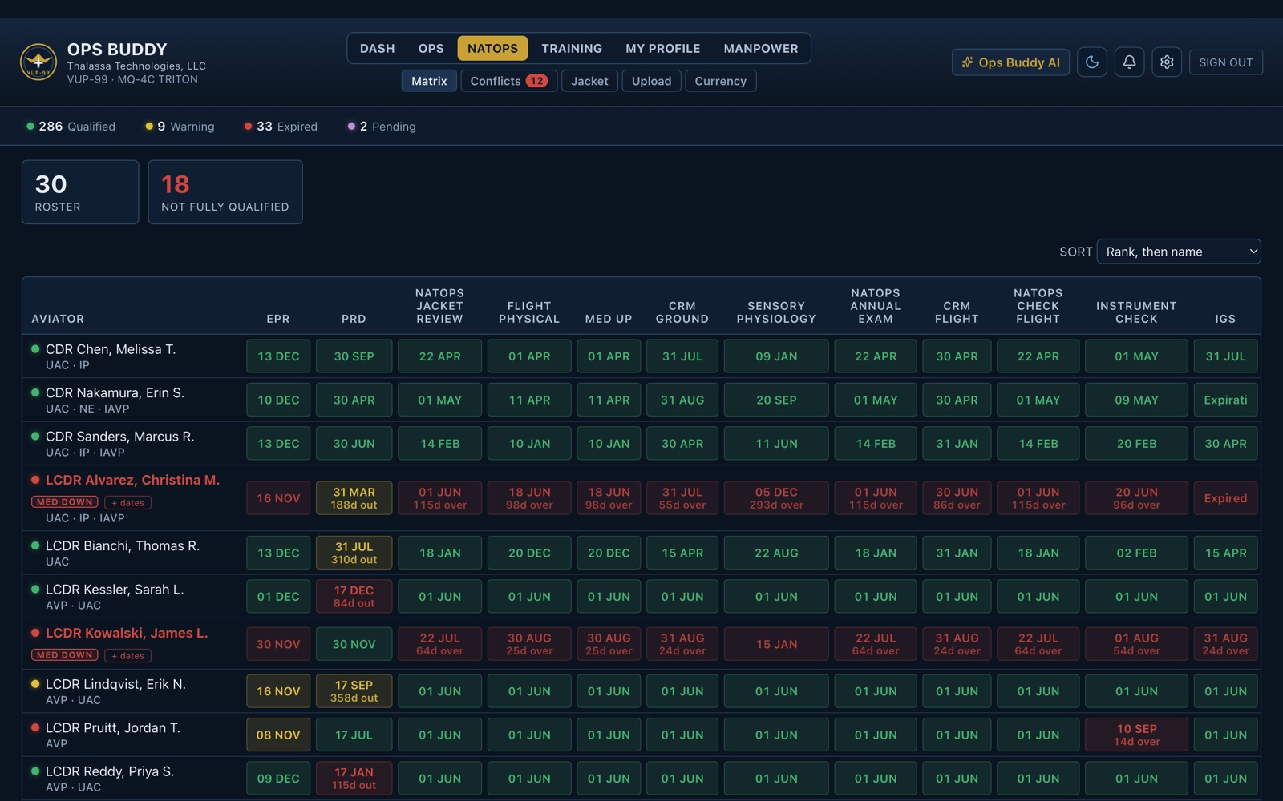Screen dimensions: 1283x801
Task: Open aviator LCDR Reddy, Priya S.
Action: pos(110,771)
